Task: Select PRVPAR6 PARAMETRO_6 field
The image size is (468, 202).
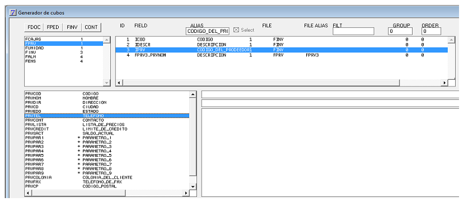Action: 107,160
